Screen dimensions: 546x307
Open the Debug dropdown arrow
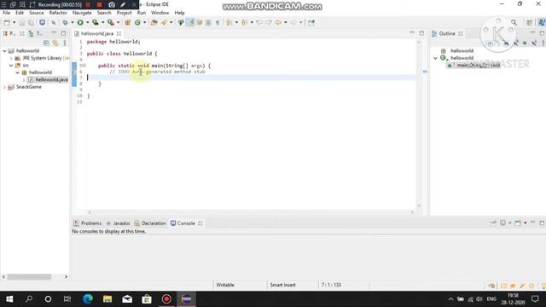coord(72,23)
